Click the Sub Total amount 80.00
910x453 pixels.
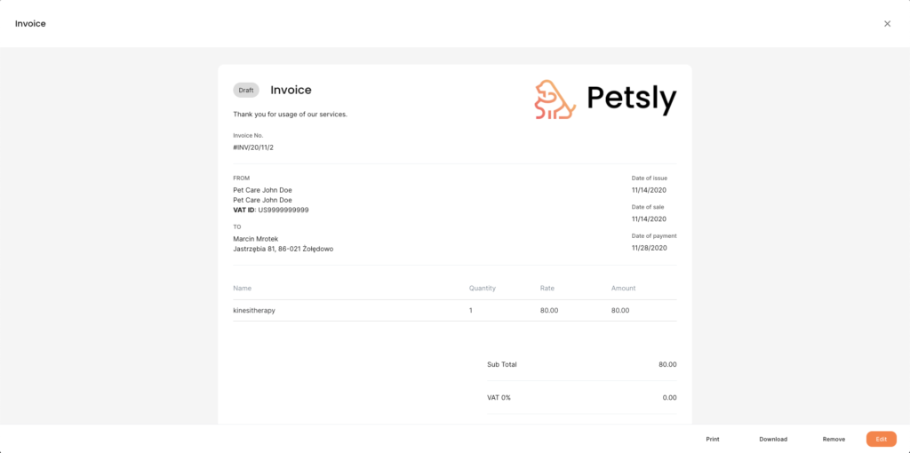[x=667, y=364]
